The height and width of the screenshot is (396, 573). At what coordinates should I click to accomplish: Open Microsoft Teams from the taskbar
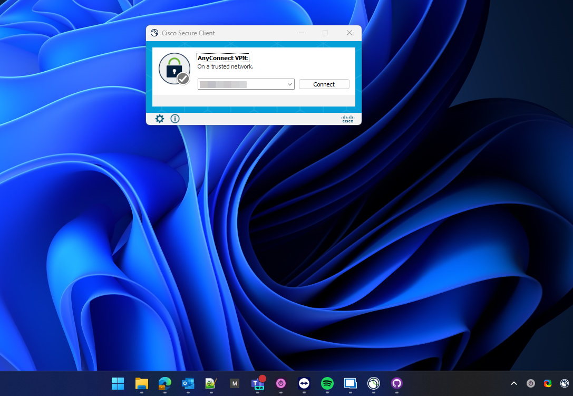click(258, 383)
